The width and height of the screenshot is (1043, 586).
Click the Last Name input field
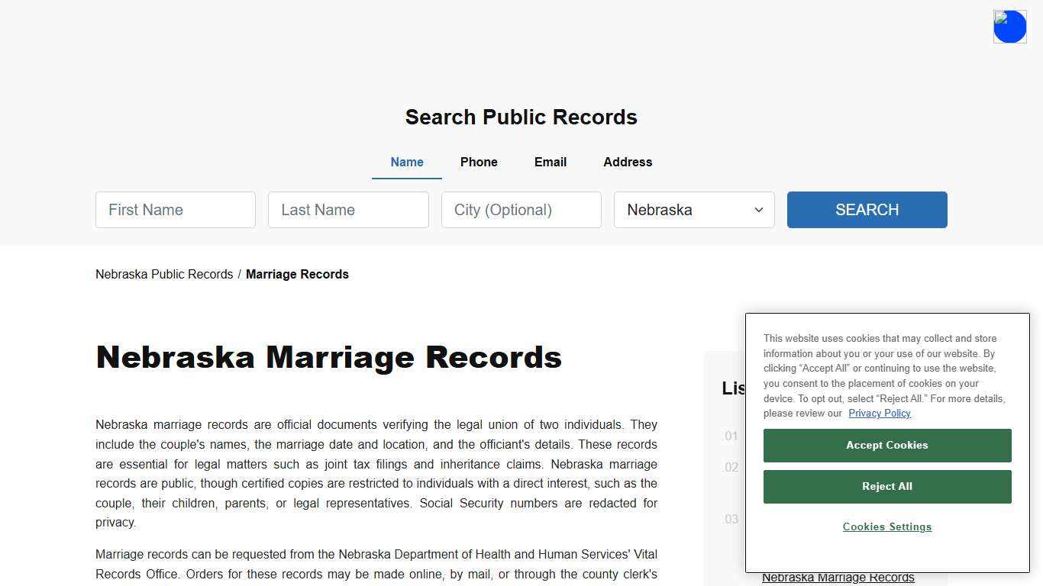pyautogui.click(x=348, y=210)
